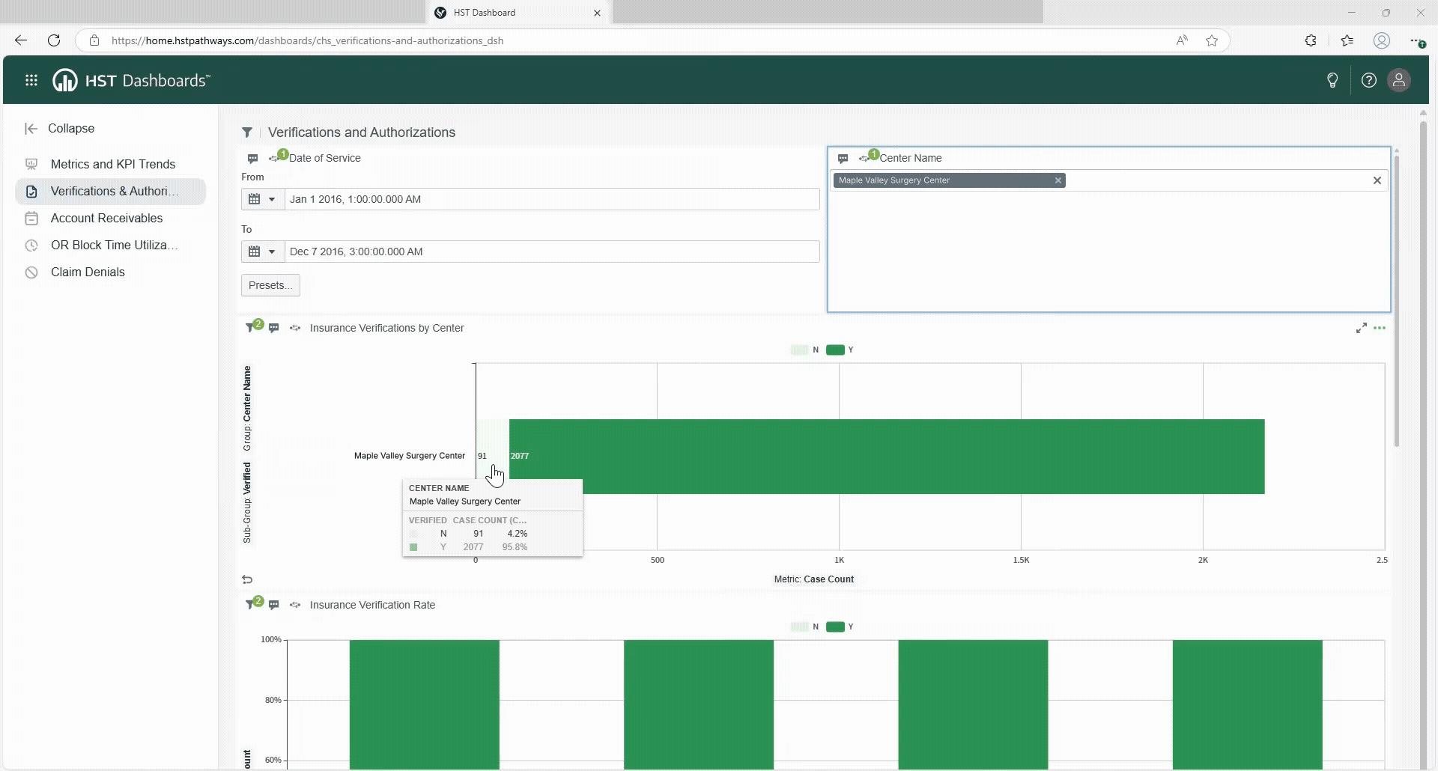Toggle N legend in Verifications by Center
The image size is (1438, 771).
[x=805, y=350]
